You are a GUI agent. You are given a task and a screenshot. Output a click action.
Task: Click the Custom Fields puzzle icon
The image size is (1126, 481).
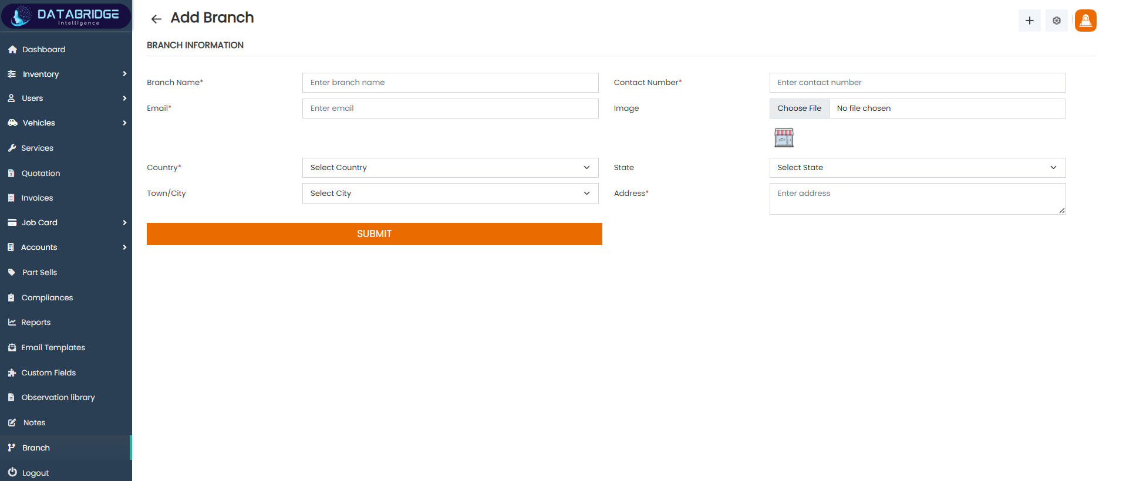[x=12, y=373]
